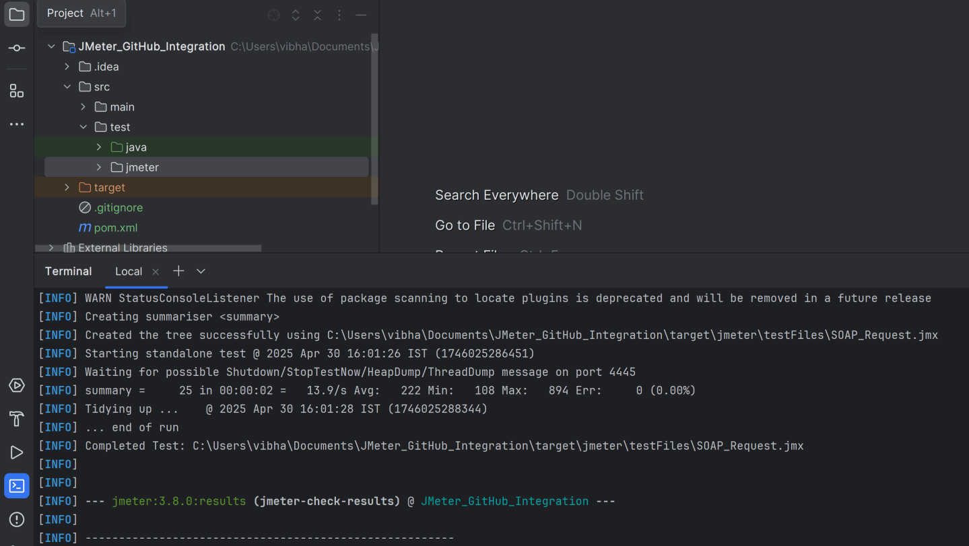The width and height of the screenshot is (969, 546).
Task: Click Expand All in project panel
Action: click(x=296, y=15)
